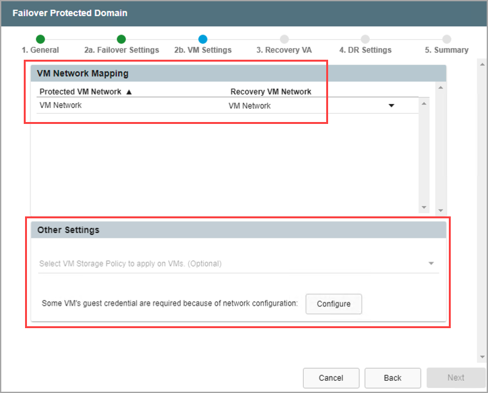
Task: Go to the 3. Recovery VA step label
Action: pos(284,50)
